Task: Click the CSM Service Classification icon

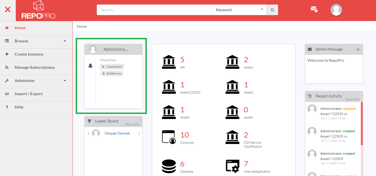Action: click(232, 137)
